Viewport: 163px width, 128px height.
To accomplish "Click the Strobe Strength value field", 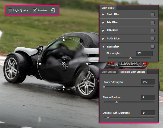I will (x=148, y=82).
